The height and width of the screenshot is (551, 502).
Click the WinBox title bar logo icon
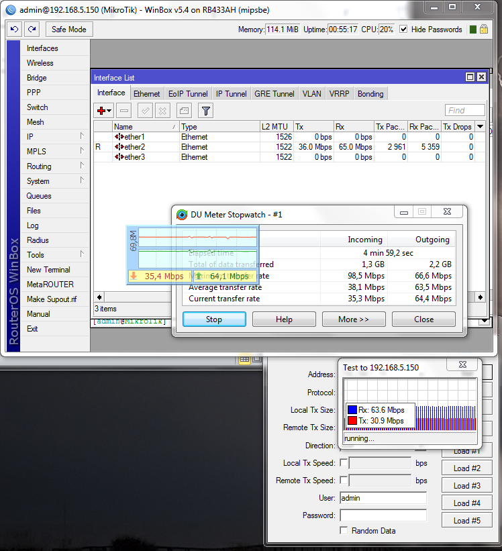pyautogui.click(x=11, y=9)
